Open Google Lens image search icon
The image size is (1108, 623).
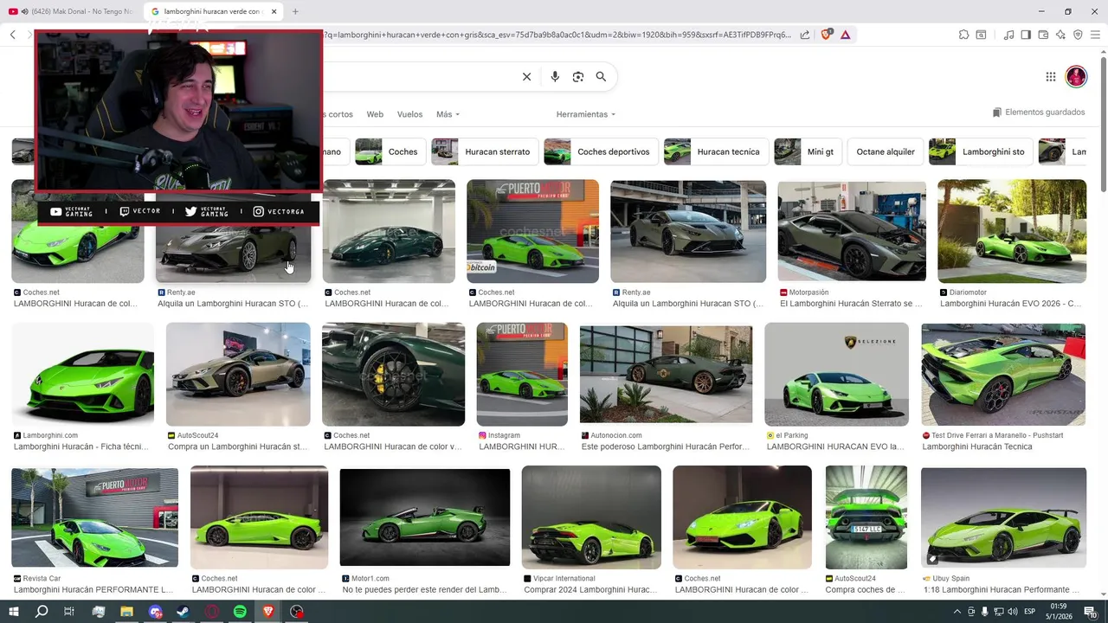[x=578, y=77]
